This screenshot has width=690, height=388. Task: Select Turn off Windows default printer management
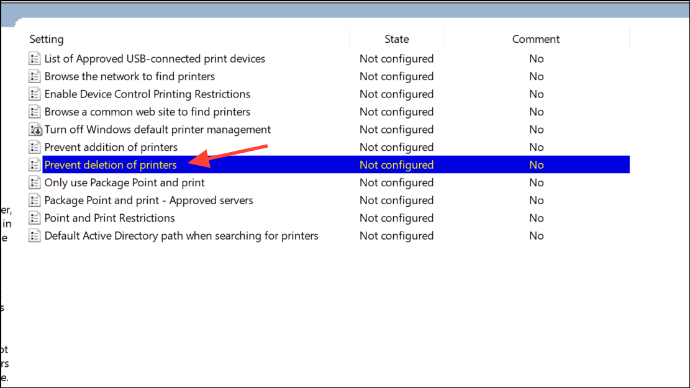click(x=158, y=130)
